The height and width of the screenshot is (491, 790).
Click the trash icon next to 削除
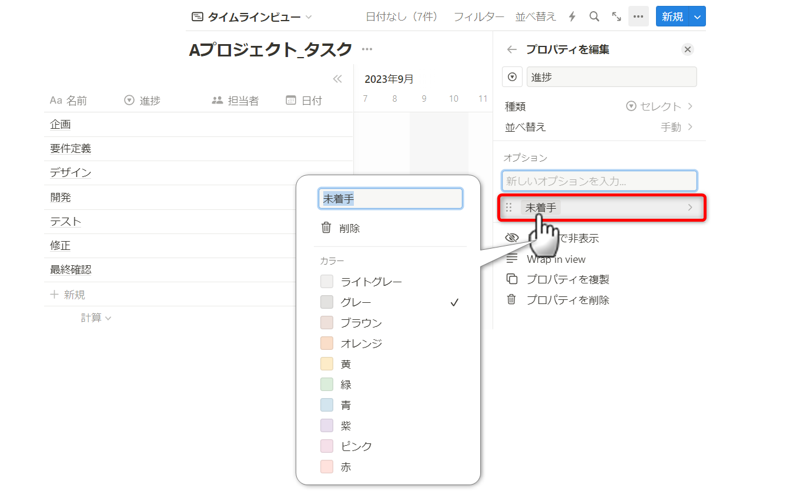(x=326, y=228)
